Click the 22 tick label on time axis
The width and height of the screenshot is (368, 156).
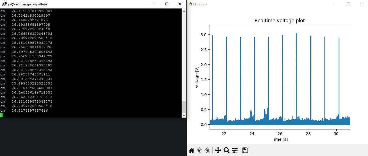tap(224, 133)
